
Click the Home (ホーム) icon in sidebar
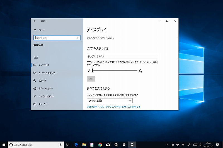(35, 30)
